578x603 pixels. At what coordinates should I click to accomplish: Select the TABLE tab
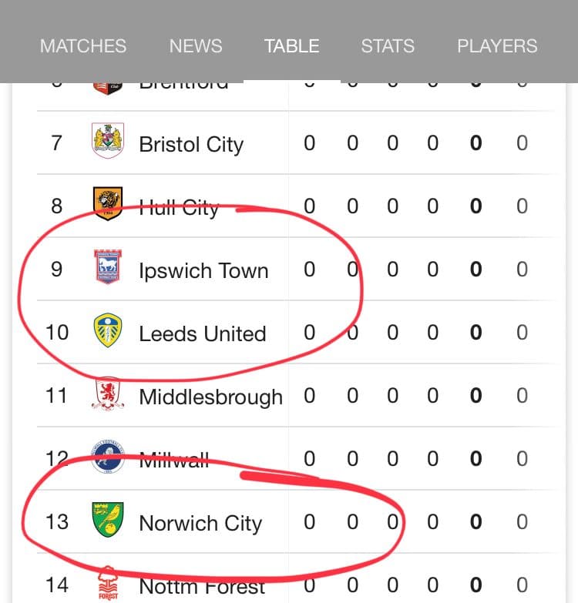291,46
